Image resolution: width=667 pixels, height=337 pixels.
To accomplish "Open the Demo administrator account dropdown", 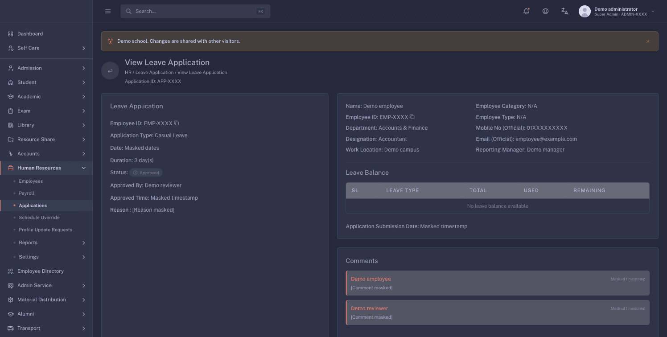I will click(x=617, y=12).
